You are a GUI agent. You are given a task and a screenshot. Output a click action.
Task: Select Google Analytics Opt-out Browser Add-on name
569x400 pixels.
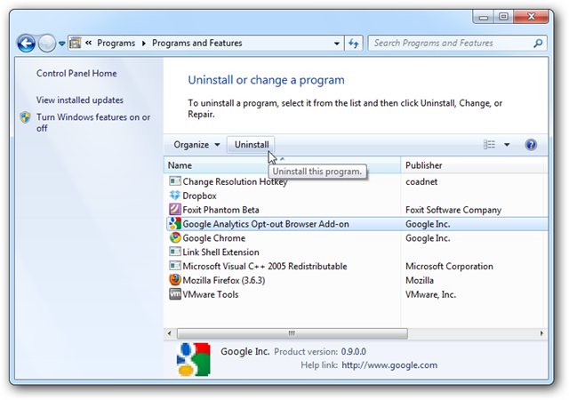coord(266,224)
